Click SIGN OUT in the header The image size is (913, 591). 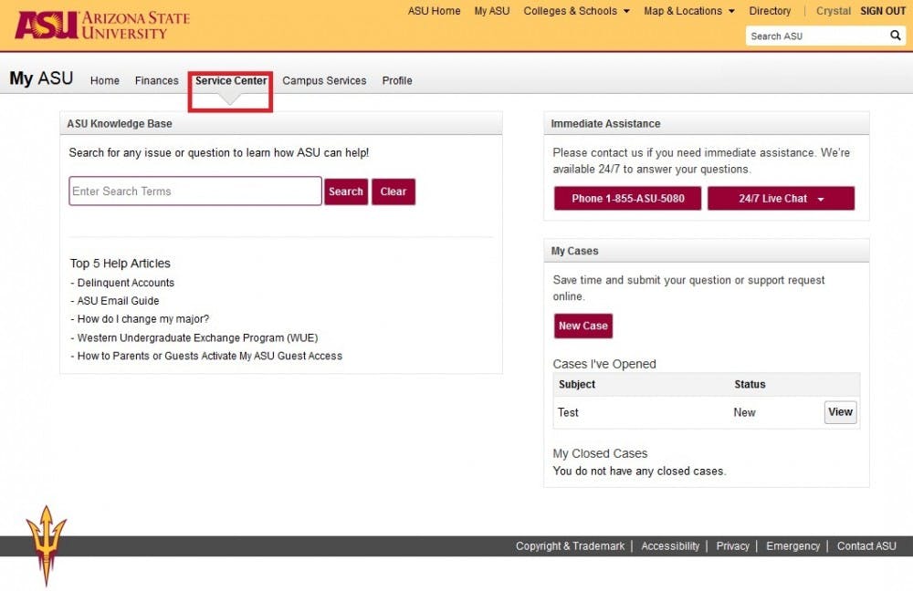point(882,11)
